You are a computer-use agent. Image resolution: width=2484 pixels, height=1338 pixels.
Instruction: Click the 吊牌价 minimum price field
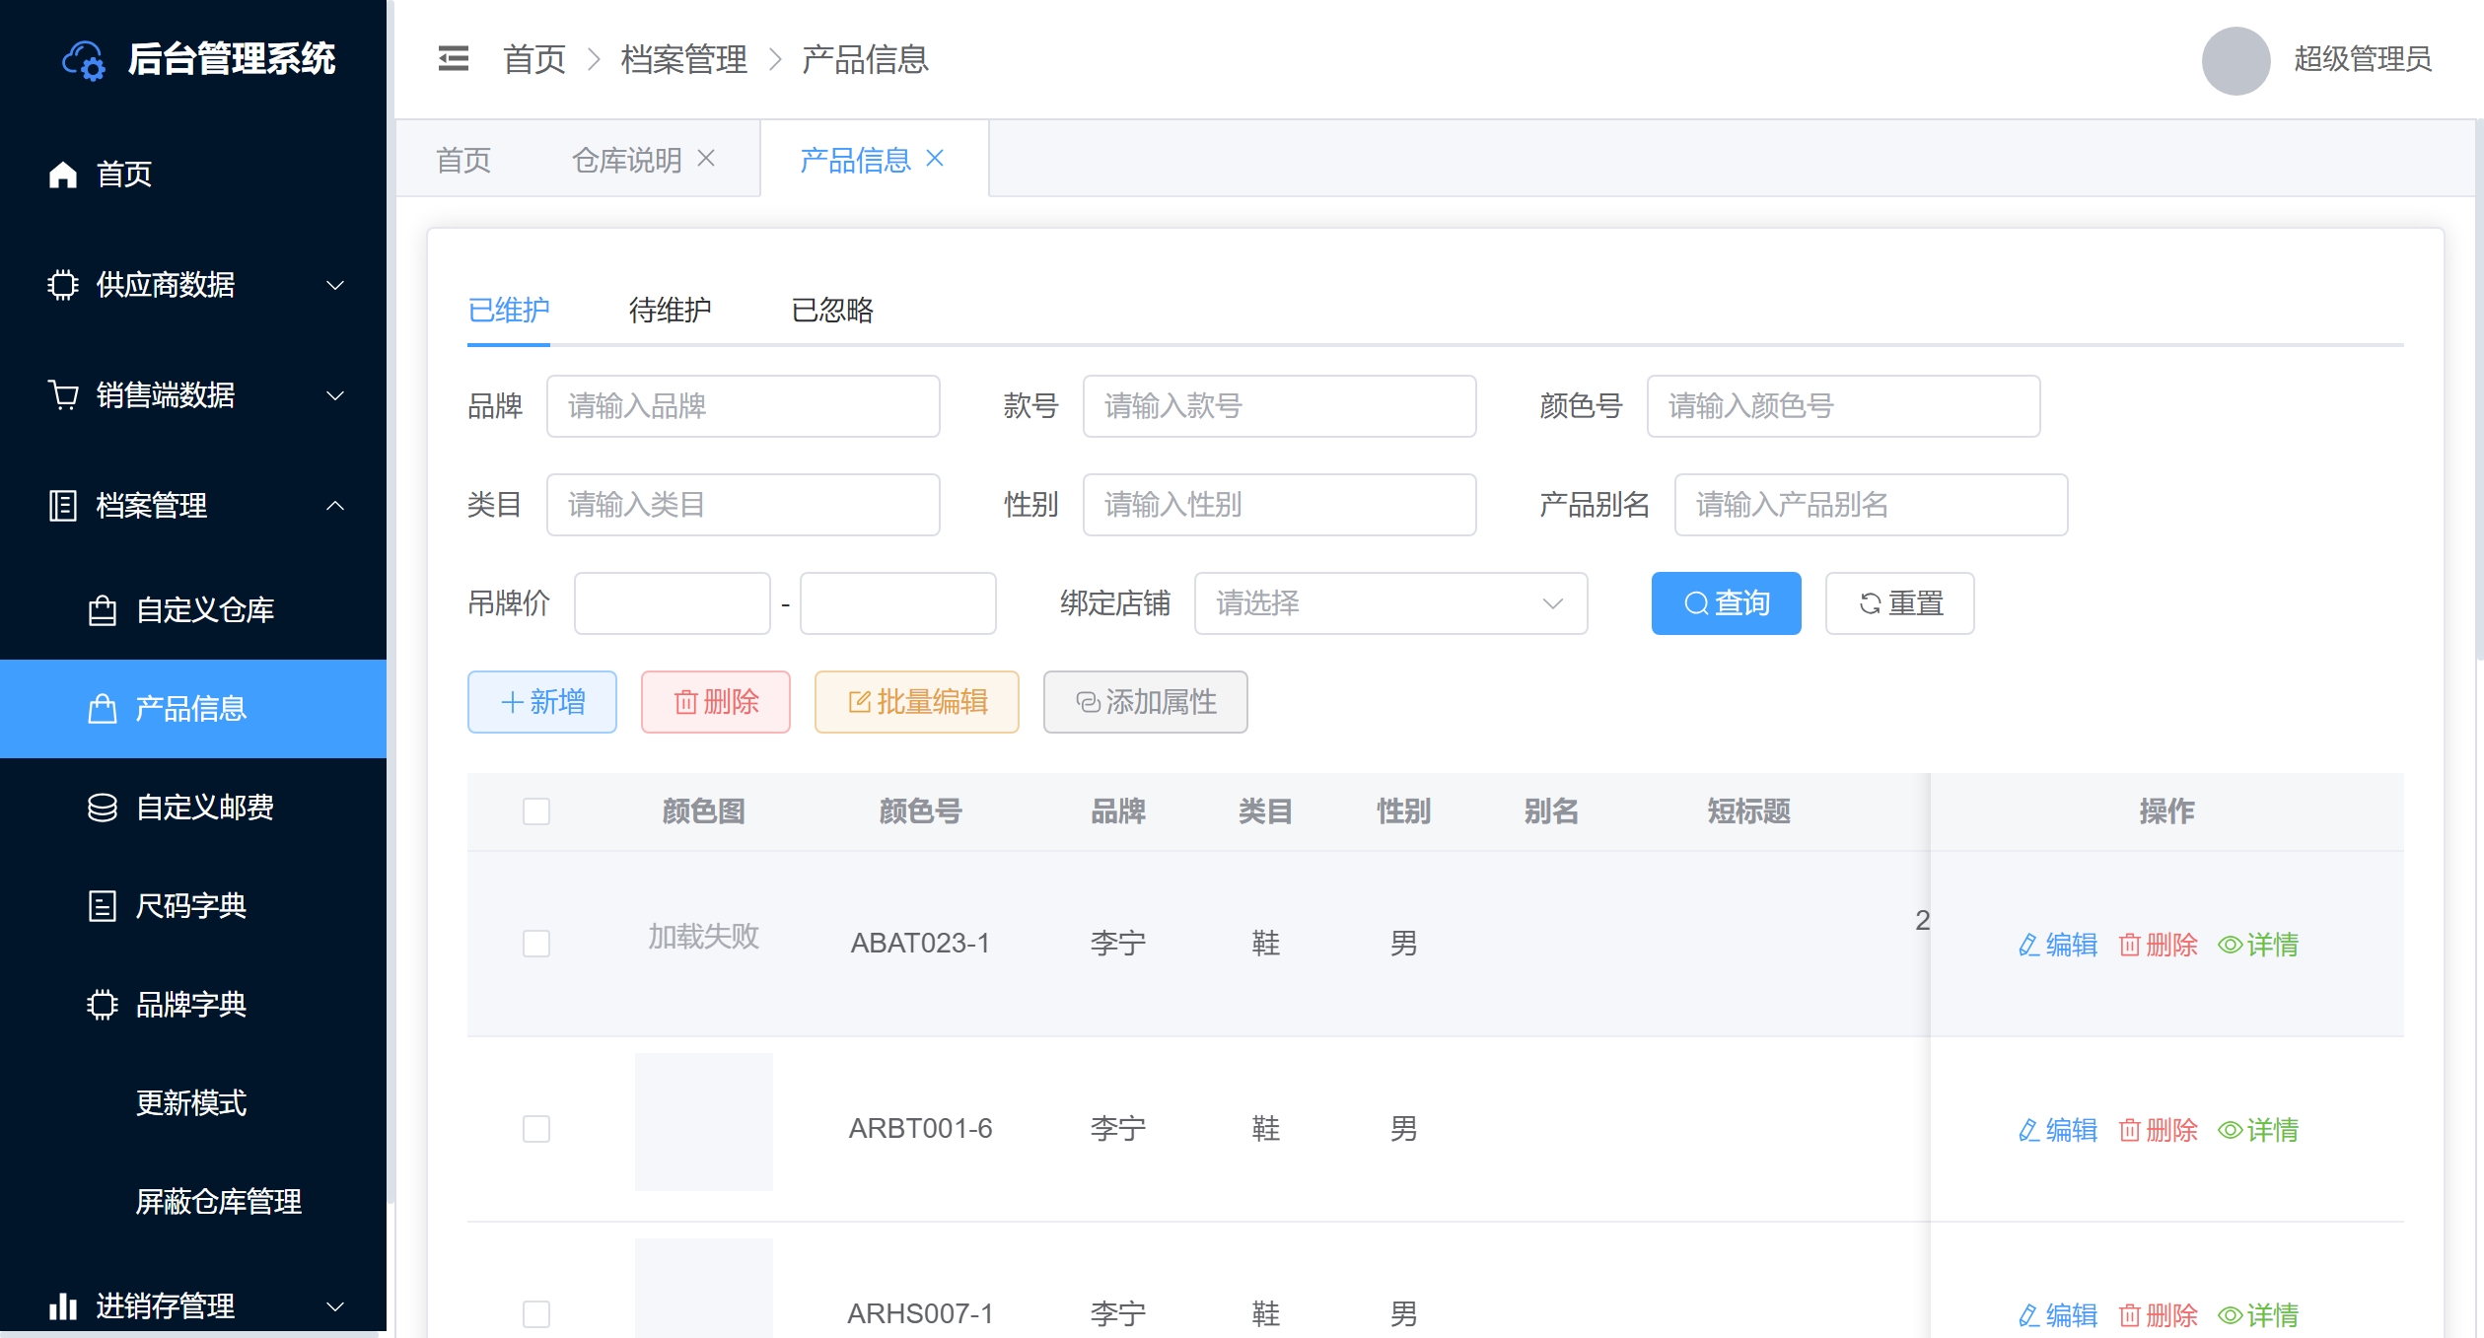[673, 603]
